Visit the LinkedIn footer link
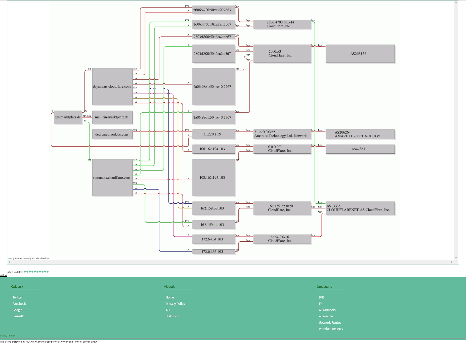Image resolution: width=466 pixels, height=343 pixels. 18,316
